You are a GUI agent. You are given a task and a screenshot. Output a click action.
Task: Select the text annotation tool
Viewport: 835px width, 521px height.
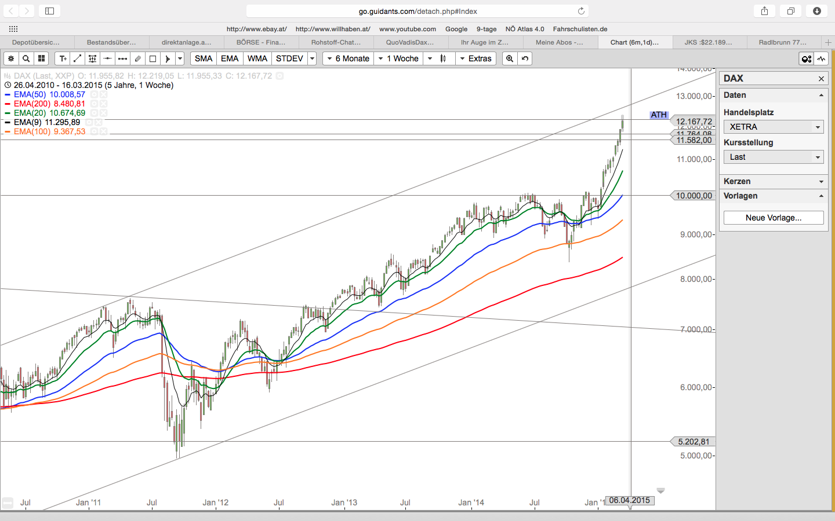point(63,58)
